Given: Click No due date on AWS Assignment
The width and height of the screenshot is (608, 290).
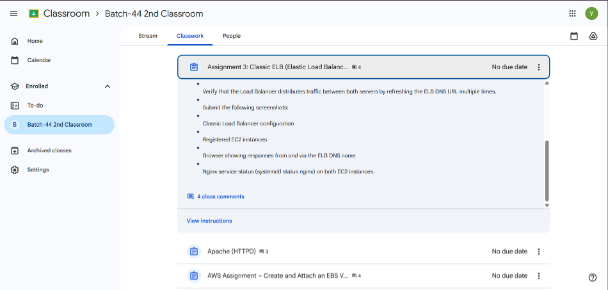Looking at the screenshot, I should click(x=509, y=276).
